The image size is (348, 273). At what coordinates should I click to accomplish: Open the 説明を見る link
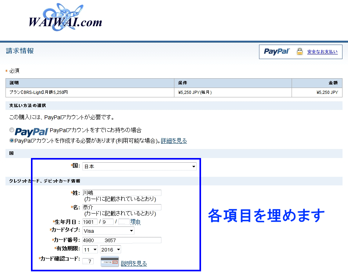(134, 264)
